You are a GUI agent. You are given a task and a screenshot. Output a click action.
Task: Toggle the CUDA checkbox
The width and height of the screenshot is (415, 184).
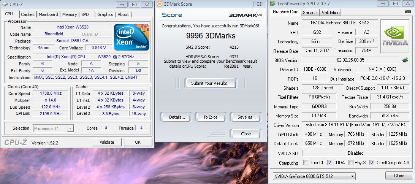click(329, 163)
